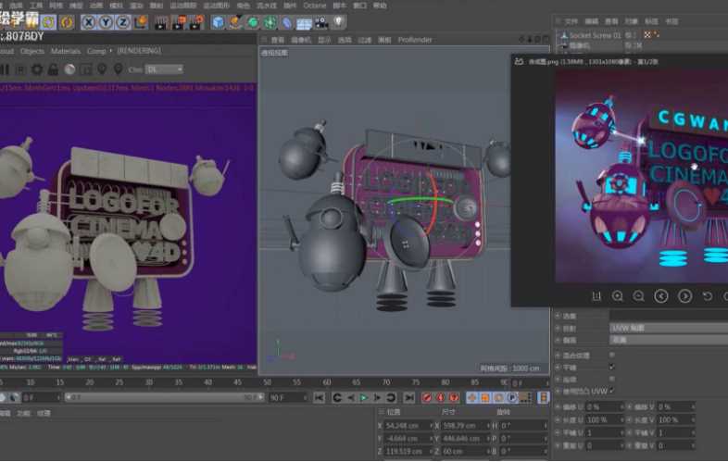Viewport: 728px width, 462px height.
Task: Click the zoom in magnifier in image viewer
Action: (617, 296)
